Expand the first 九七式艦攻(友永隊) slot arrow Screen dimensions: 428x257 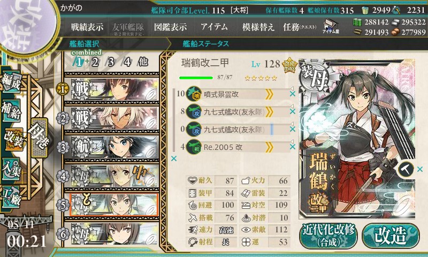292,106
